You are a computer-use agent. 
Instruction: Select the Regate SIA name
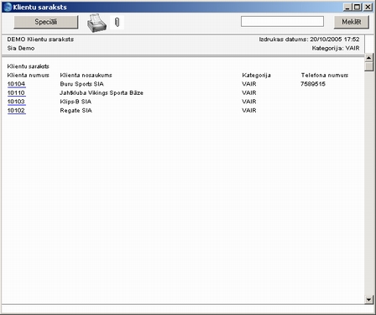pos(76,111)
